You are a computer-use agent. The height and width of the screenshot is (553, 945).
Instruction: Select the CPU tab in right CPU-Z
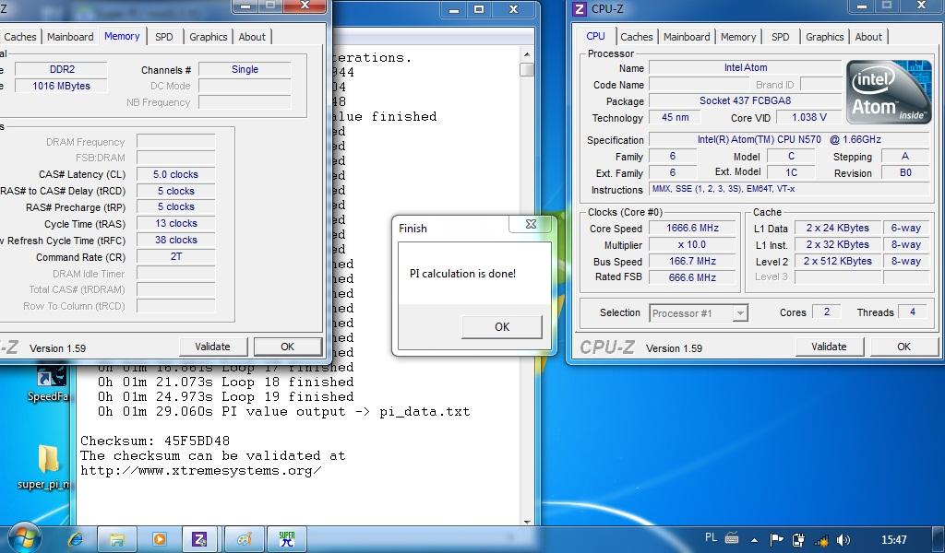[x=595, y=36]
